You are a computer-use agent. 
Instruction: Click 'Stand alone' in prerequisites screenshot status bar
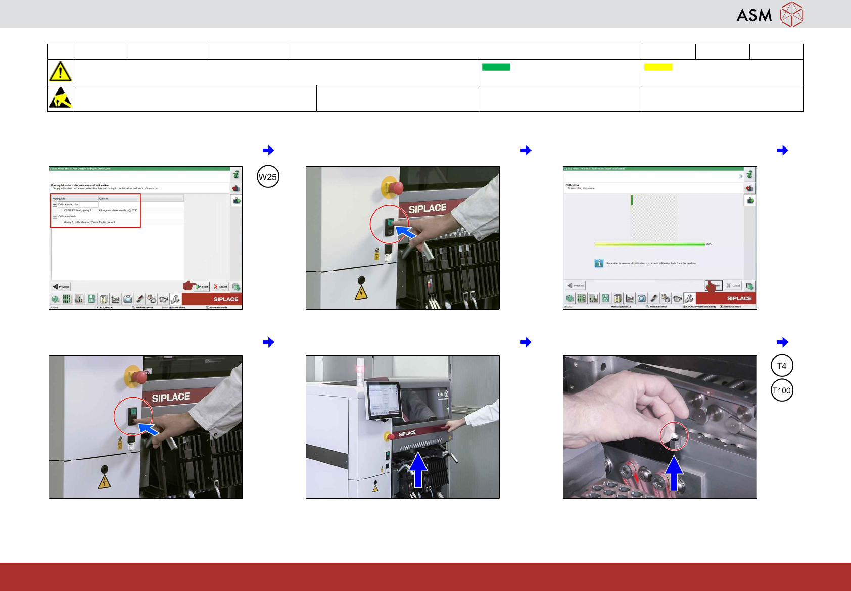pos(177,307)
